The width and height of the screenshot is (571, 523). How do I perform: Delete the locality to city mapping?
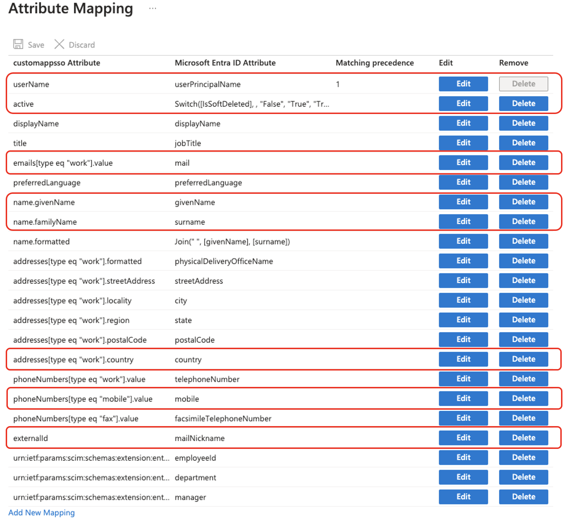pos(523,300)
